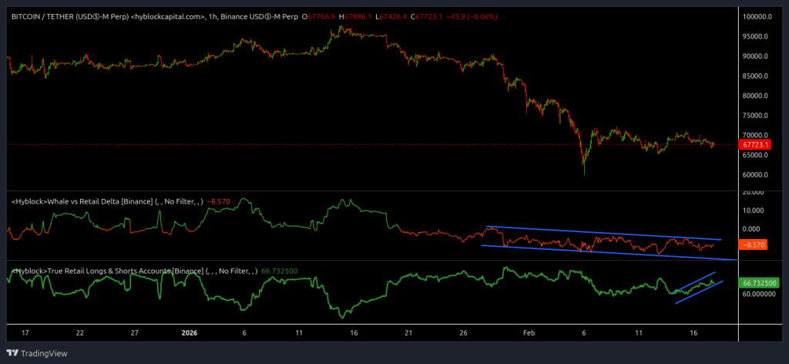This screenshot has width=789, height=364.
Task: Click the orange -8.570 value label
Action: (x=755, y=244)
